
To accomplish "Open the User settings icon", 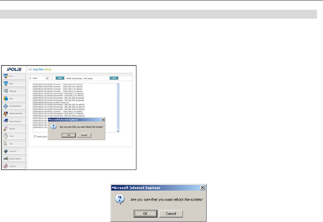I will (x=6, y=98).
